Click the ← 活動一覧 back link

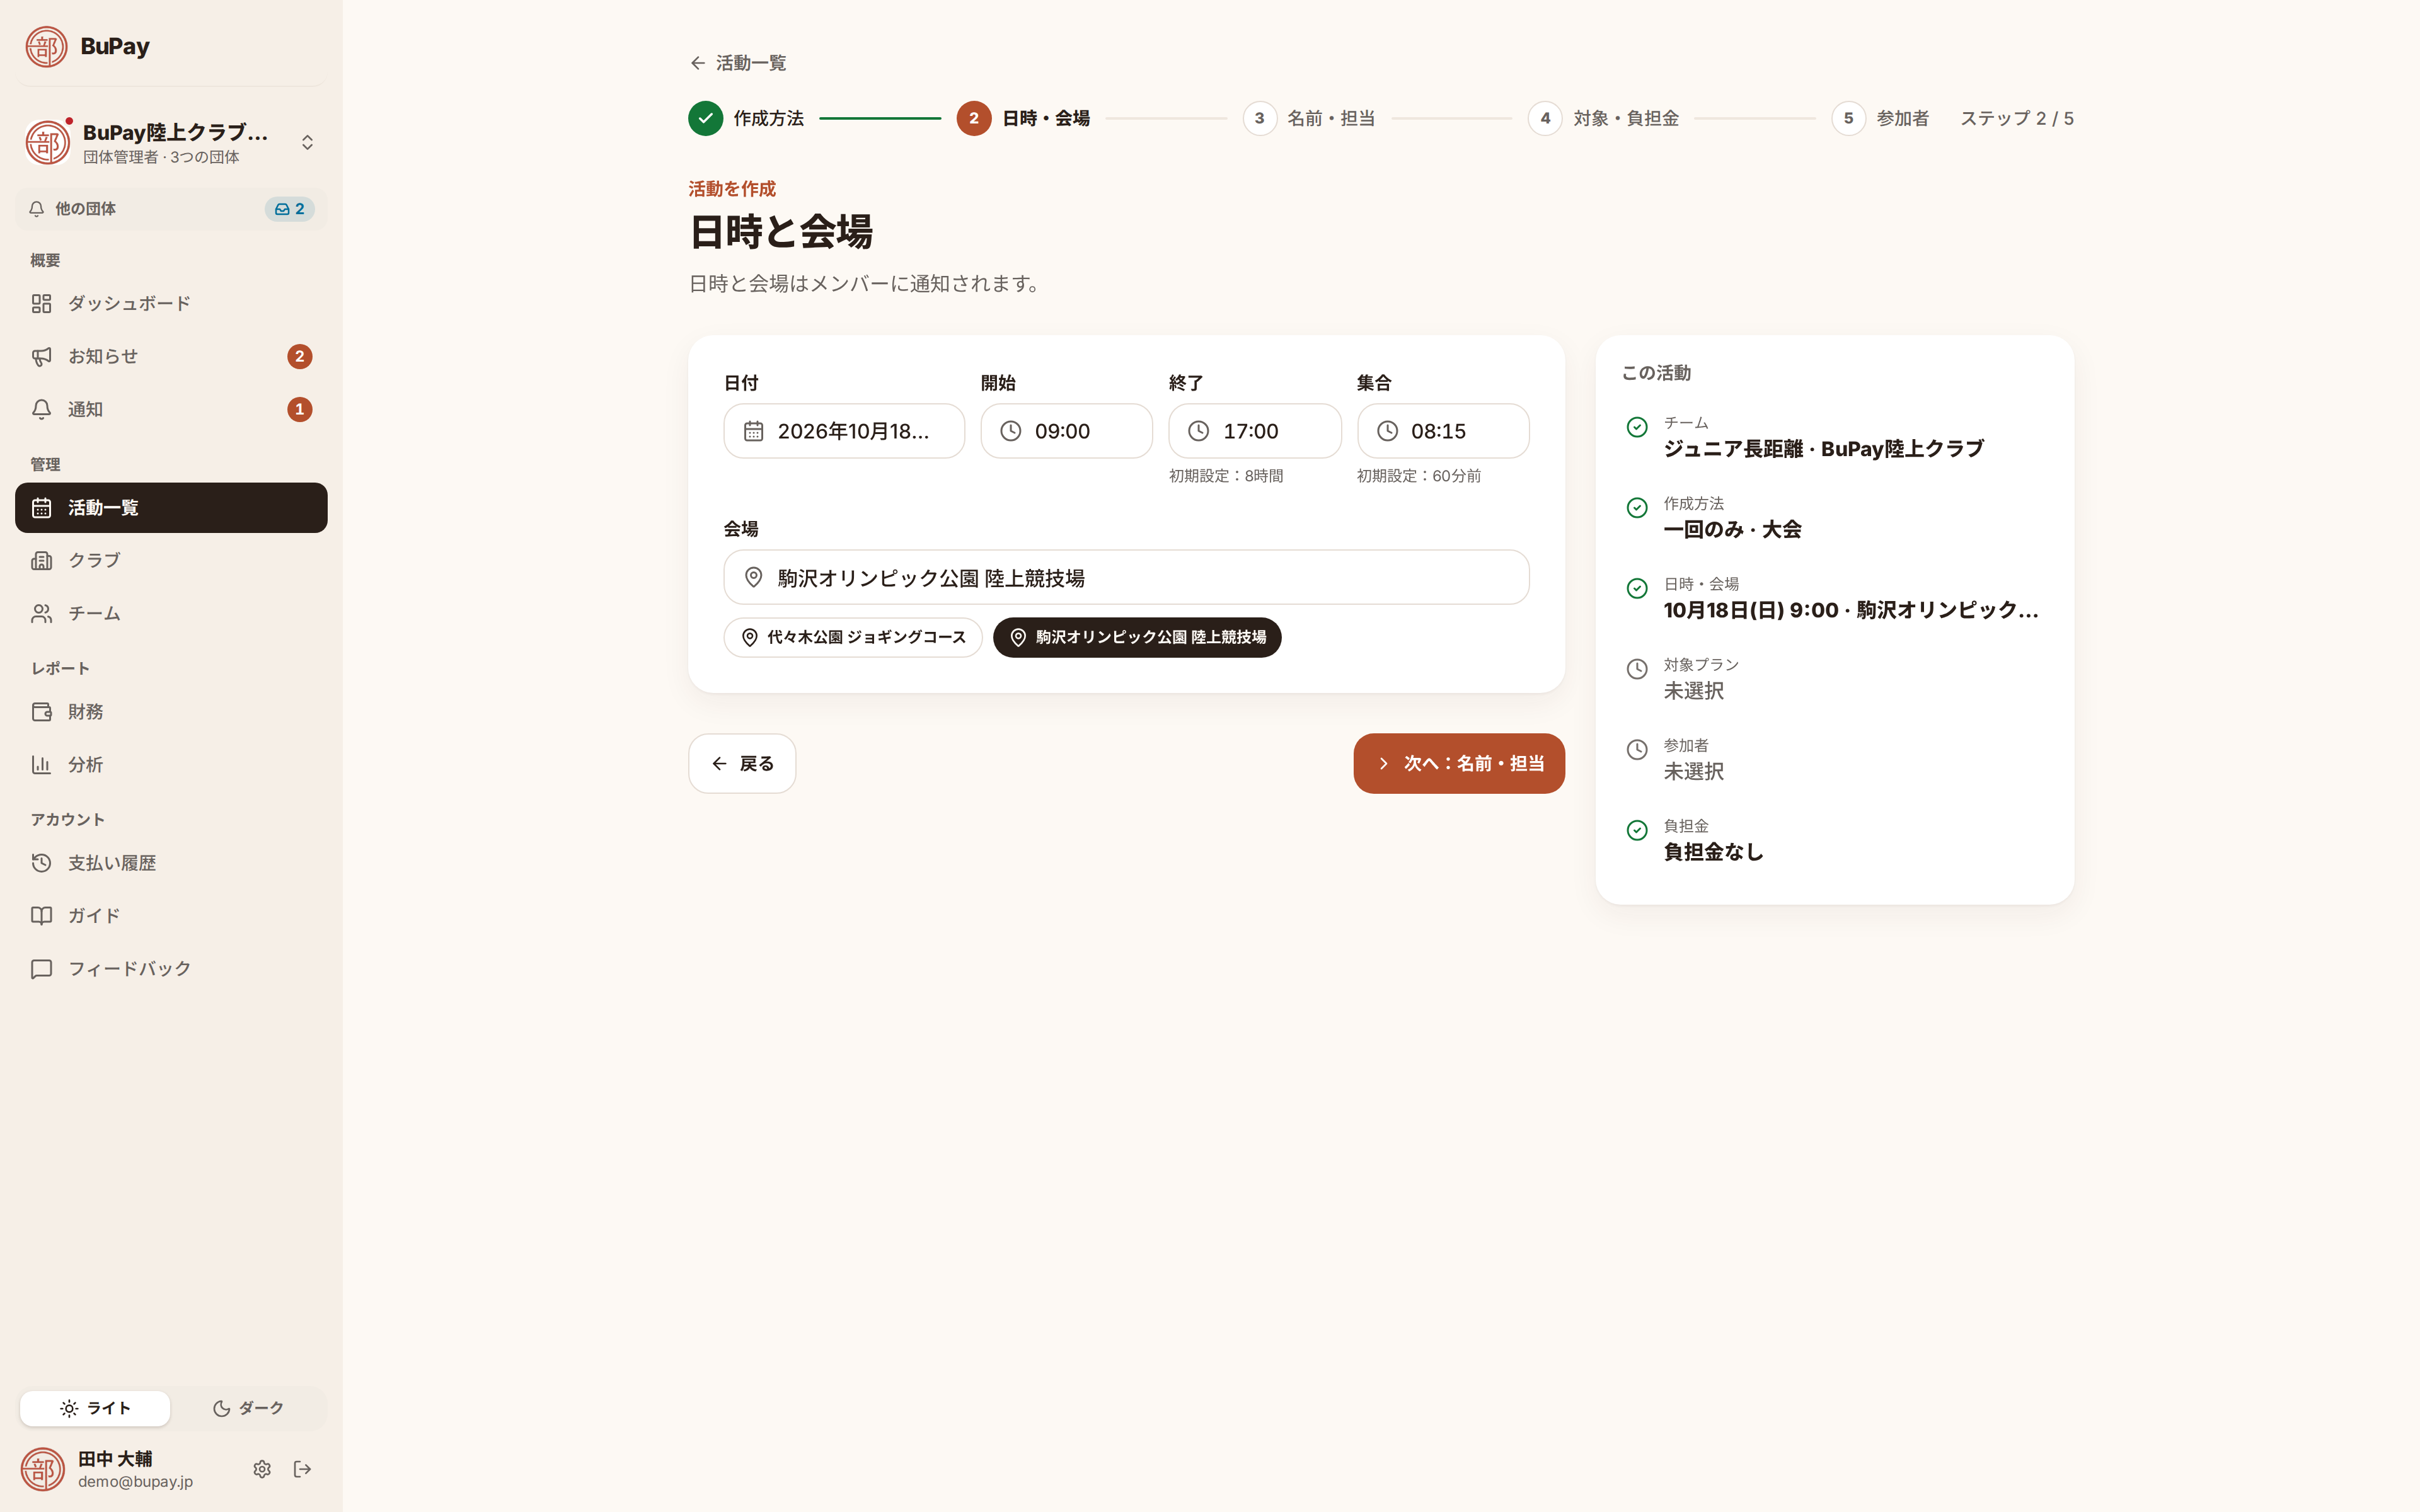coord(738,63)
